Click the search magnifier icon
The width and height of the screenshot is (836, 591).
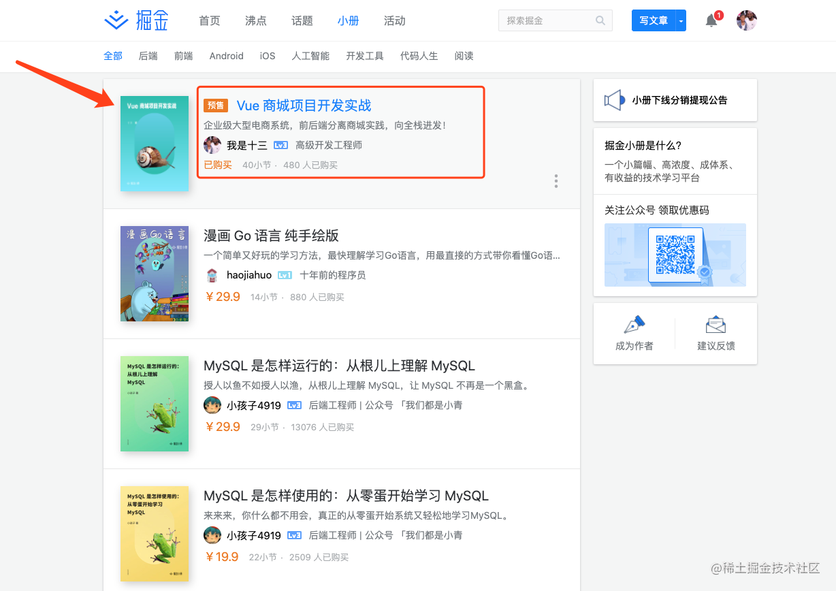click(x=600, y=20)
